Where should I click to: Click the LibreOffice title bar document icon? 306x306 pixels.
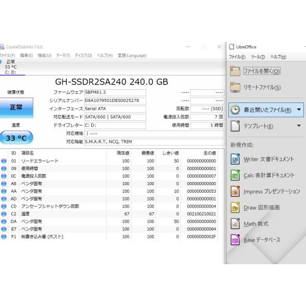[232, 47]
